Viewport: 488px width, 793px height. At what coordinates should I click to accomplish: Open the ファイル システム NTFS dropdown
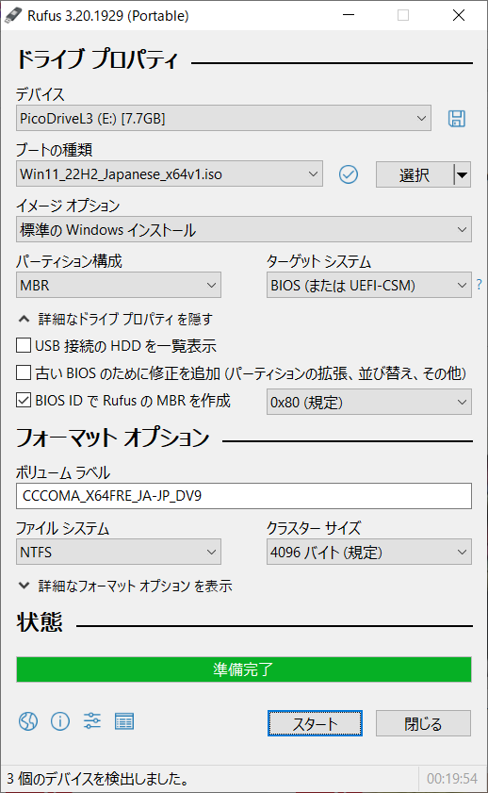tap(118, 552)
